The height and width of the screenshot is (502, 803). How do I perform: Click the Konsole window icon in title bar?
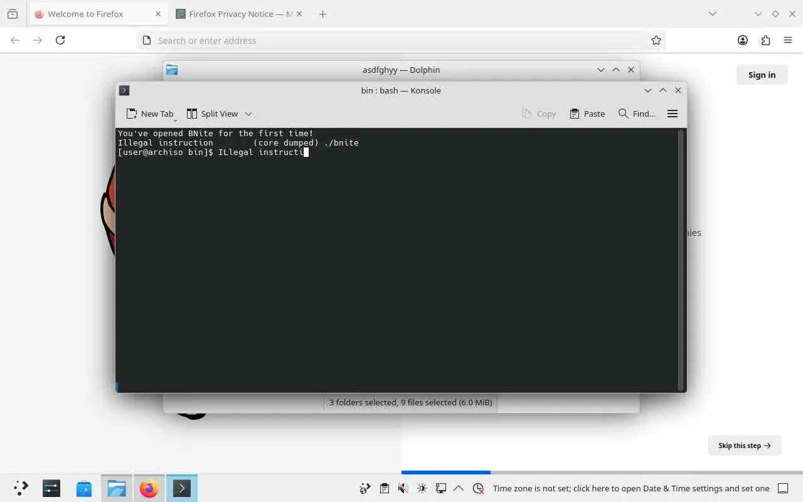coord(124,90)
